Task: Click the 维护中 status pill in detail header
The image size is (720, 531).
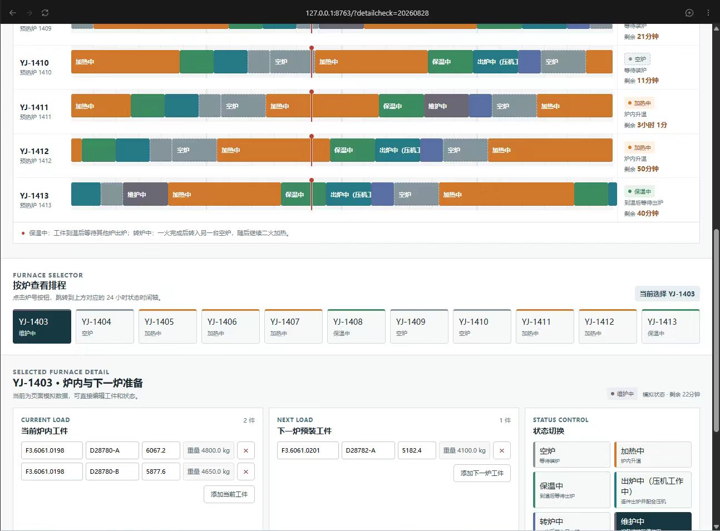Action: (622, 394)
